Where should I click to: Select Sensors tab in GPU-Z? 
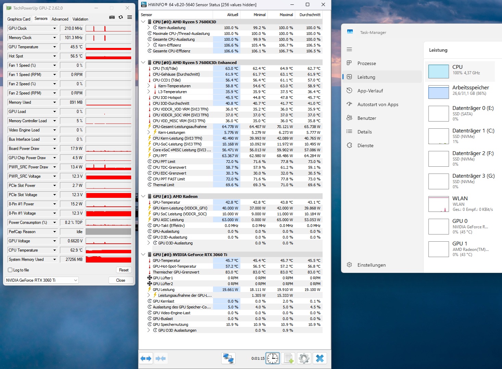click(x=41, y=18)
